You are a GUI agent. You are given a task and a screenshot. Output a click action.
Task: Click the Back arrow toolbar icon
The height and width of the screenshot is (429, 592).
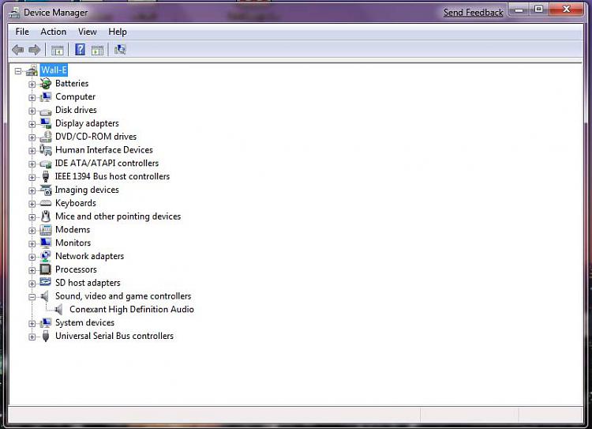click(17, 50)
